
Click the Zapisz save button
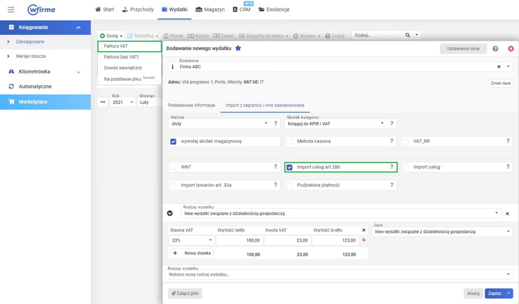(495, 293)
